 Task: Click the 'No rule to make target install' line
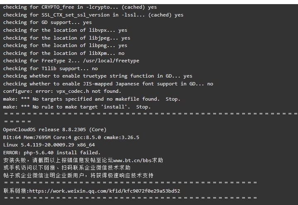[77, 107]
